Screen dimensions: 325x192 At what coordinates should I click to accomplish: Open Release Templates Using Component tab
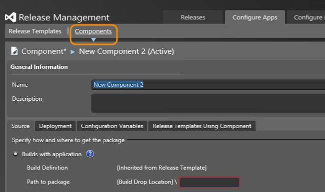click(x=202, y=126)
